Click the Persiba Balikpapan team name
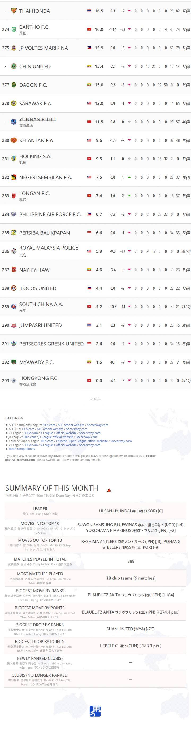 point(45,233)
